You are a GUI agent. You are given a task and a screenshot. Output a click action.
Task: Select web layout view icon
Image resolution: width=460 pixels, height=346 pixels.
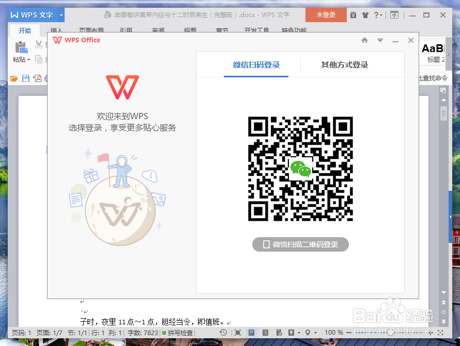click(x=279, y=333)
